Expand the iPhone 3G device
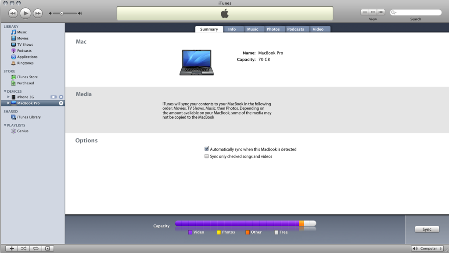This screenshot has height=253, width=449. tap(8, 97)
